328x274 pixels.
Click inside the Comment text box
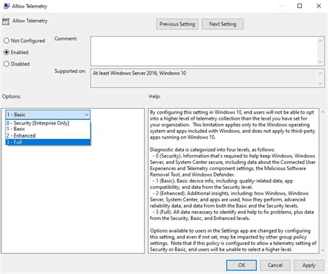pos(204,51)
